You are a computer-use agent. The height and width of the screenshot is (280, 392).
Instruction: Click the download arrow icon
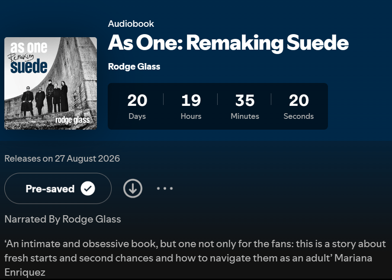[133, 188]
